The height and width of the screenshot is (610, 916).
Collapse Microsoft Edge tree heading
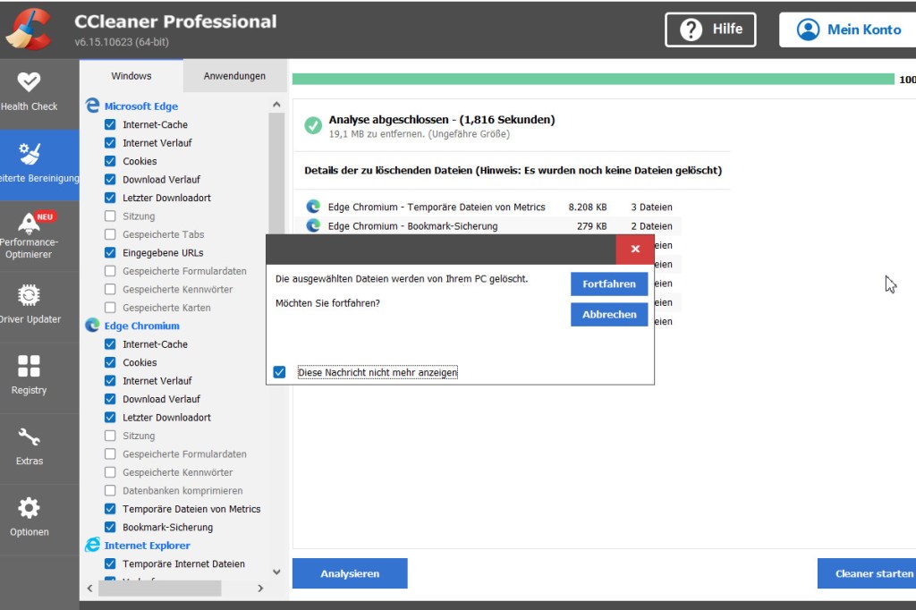click(x=140, y=106)
